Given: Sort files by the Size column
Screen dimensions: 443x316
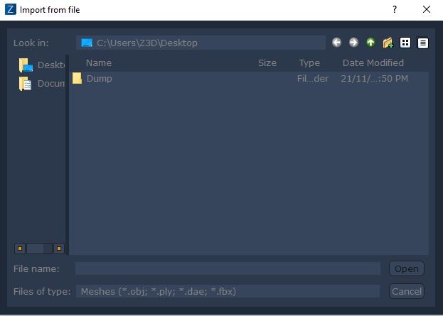Looking at the screenshot, I should tap(267, 62).
